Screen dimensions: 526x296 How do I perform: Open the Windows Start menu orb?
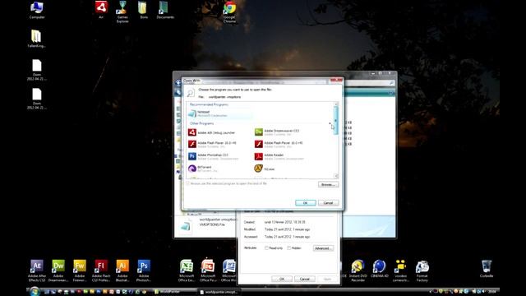point(35,291)
